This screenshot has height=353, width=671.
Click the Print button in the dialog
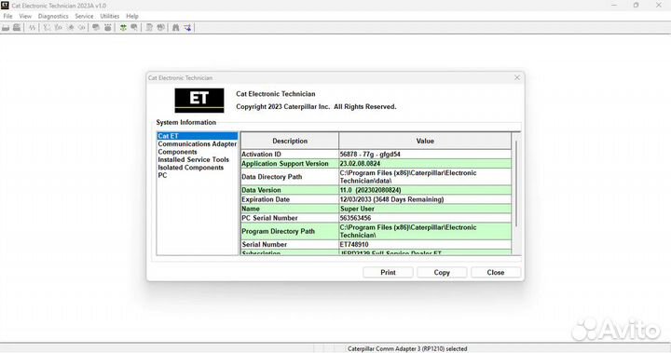point(388,273)
